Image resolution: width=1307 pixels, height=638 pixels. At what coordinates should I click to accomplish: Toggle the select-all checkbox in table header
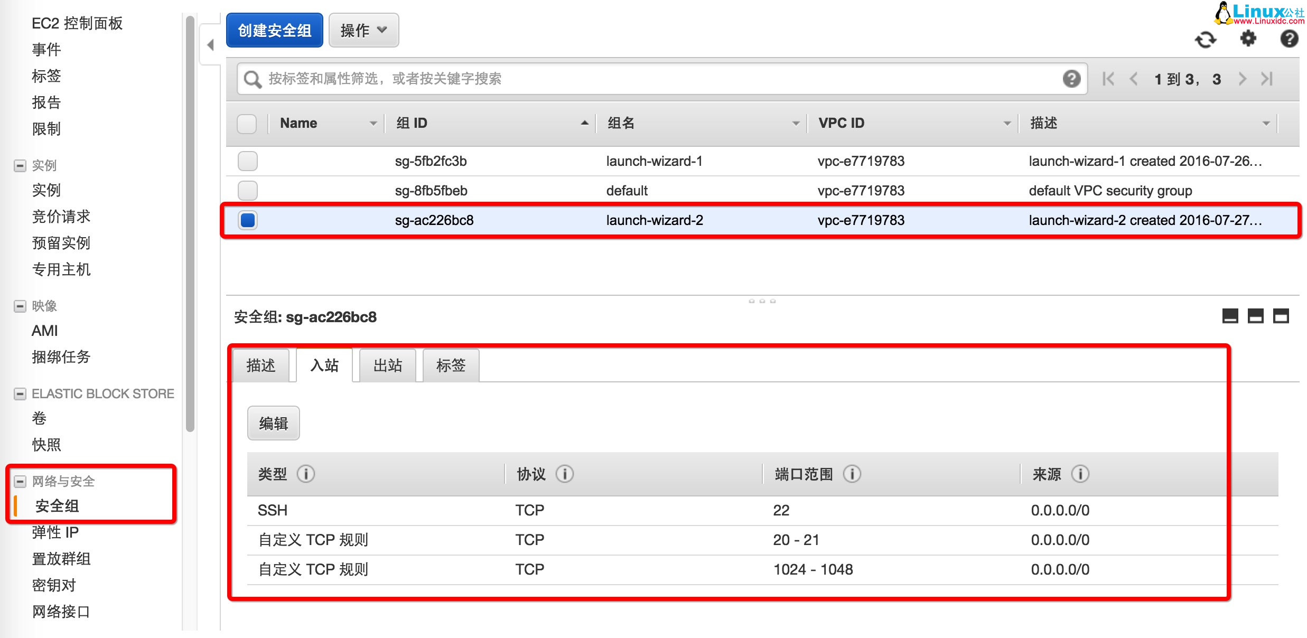click(247, 123)
